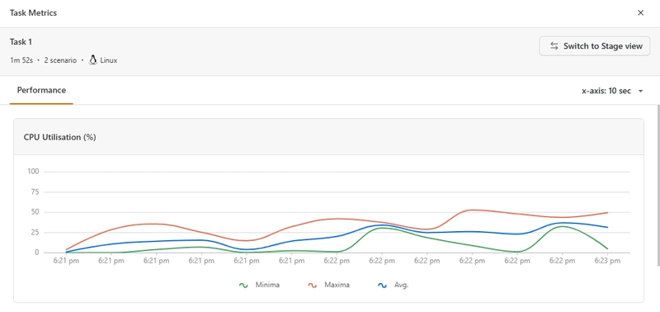This screenshot has height=312, width=660.
Task: Click the 2 scenario text
Action: tap(60, 60)
